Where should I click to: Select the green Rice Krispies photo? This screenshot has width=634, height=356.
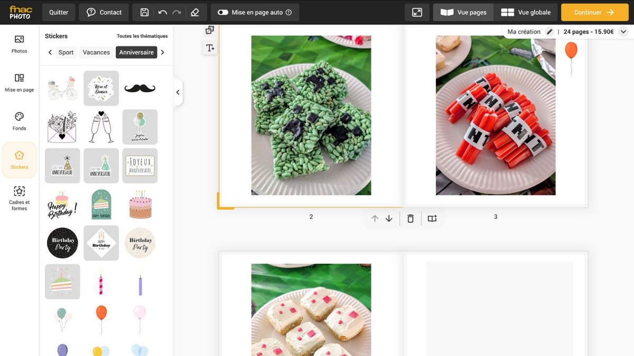click(311, 115)
